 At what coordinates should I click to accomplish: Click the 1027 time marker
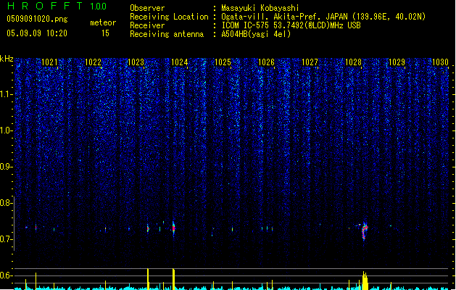[310, 62]
